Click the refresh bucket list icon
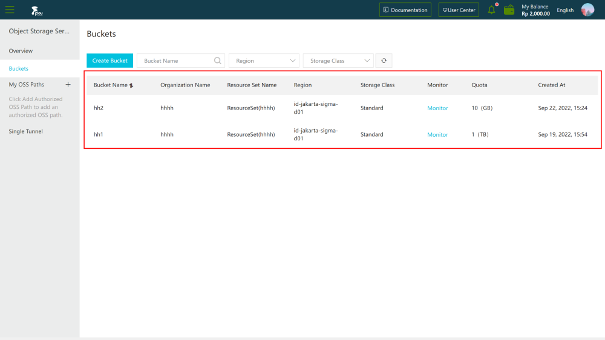605x340 pixels. 384,60
